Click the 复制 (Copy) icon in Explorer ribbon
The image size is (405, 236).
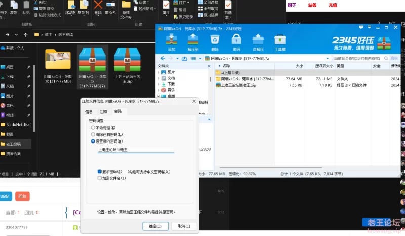pos(14,8)
